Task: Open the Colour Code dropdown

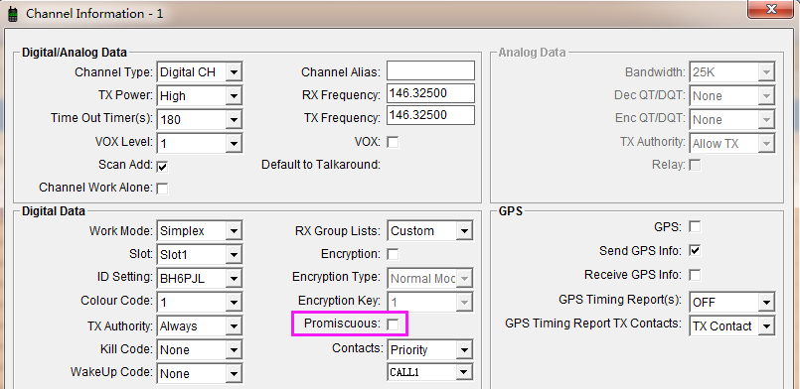Action: (x=200, y=302)
